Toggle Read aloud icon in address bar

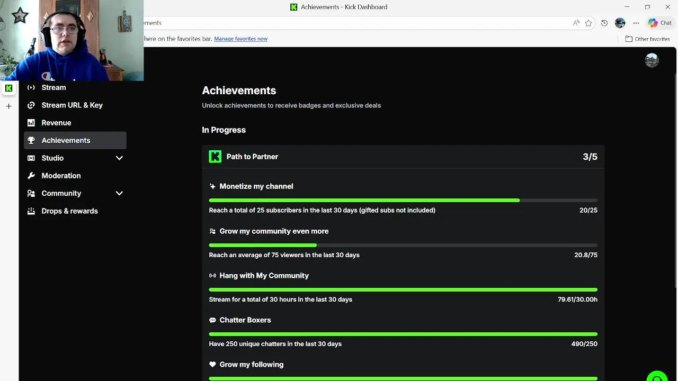coord(576,23)
